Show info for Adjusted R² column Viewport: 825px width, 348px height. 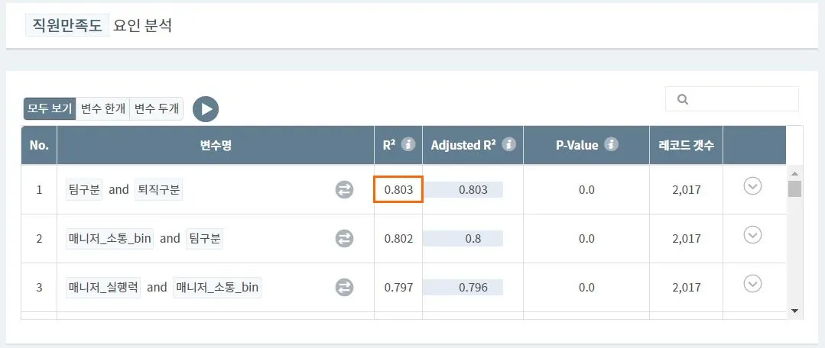508,144
